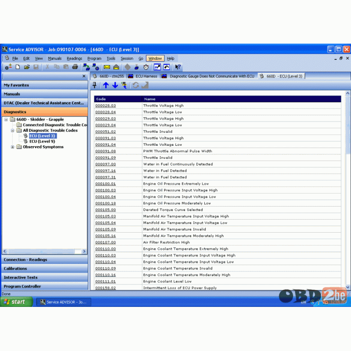
Task: Click the yellow closed envelope icon
Action: coord(107,67)
